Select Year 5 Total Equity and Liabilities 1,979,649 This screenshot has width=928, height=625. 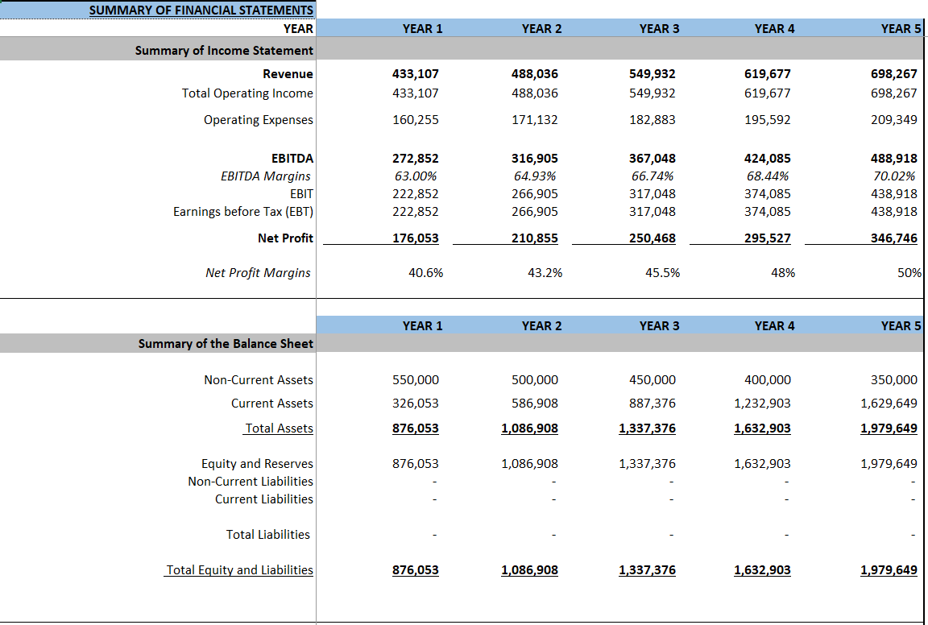click(891, 569)
